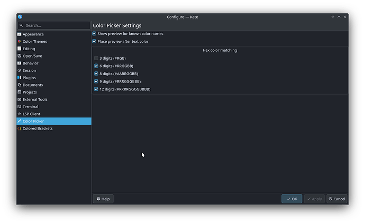Click the Session clock icon
The width and height of the screenshot is (365, 224).
pyautogui.click(x=20, y=70)
